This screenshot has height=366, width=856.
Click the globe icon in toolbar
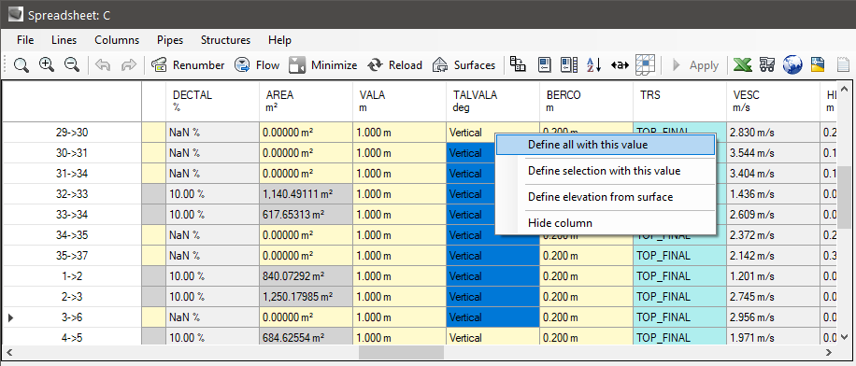click(x=792, y=65)
